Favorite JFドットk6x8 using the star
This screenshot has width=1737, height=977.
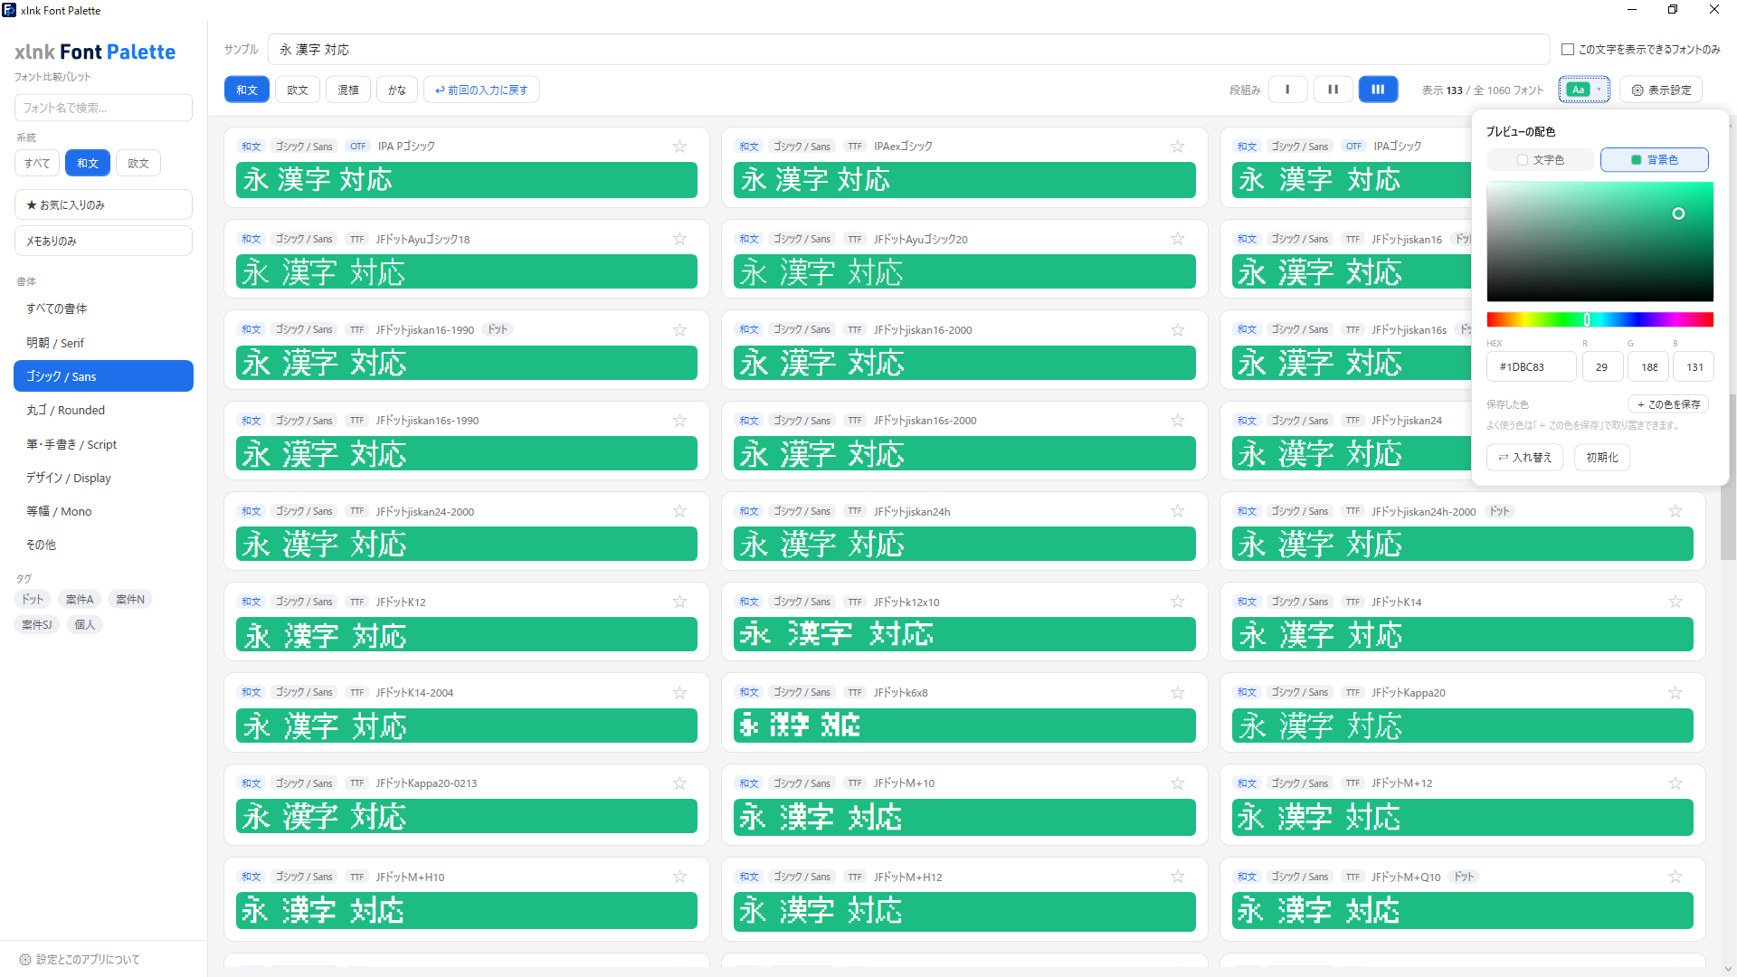(1177, 693)
